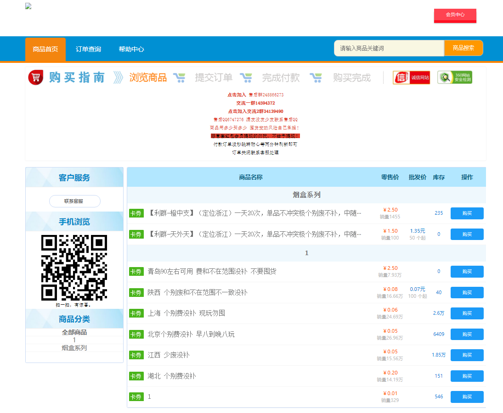Click the 联系客服 button
The height and width of the screenshot is (413, 503).
[75, 201]
